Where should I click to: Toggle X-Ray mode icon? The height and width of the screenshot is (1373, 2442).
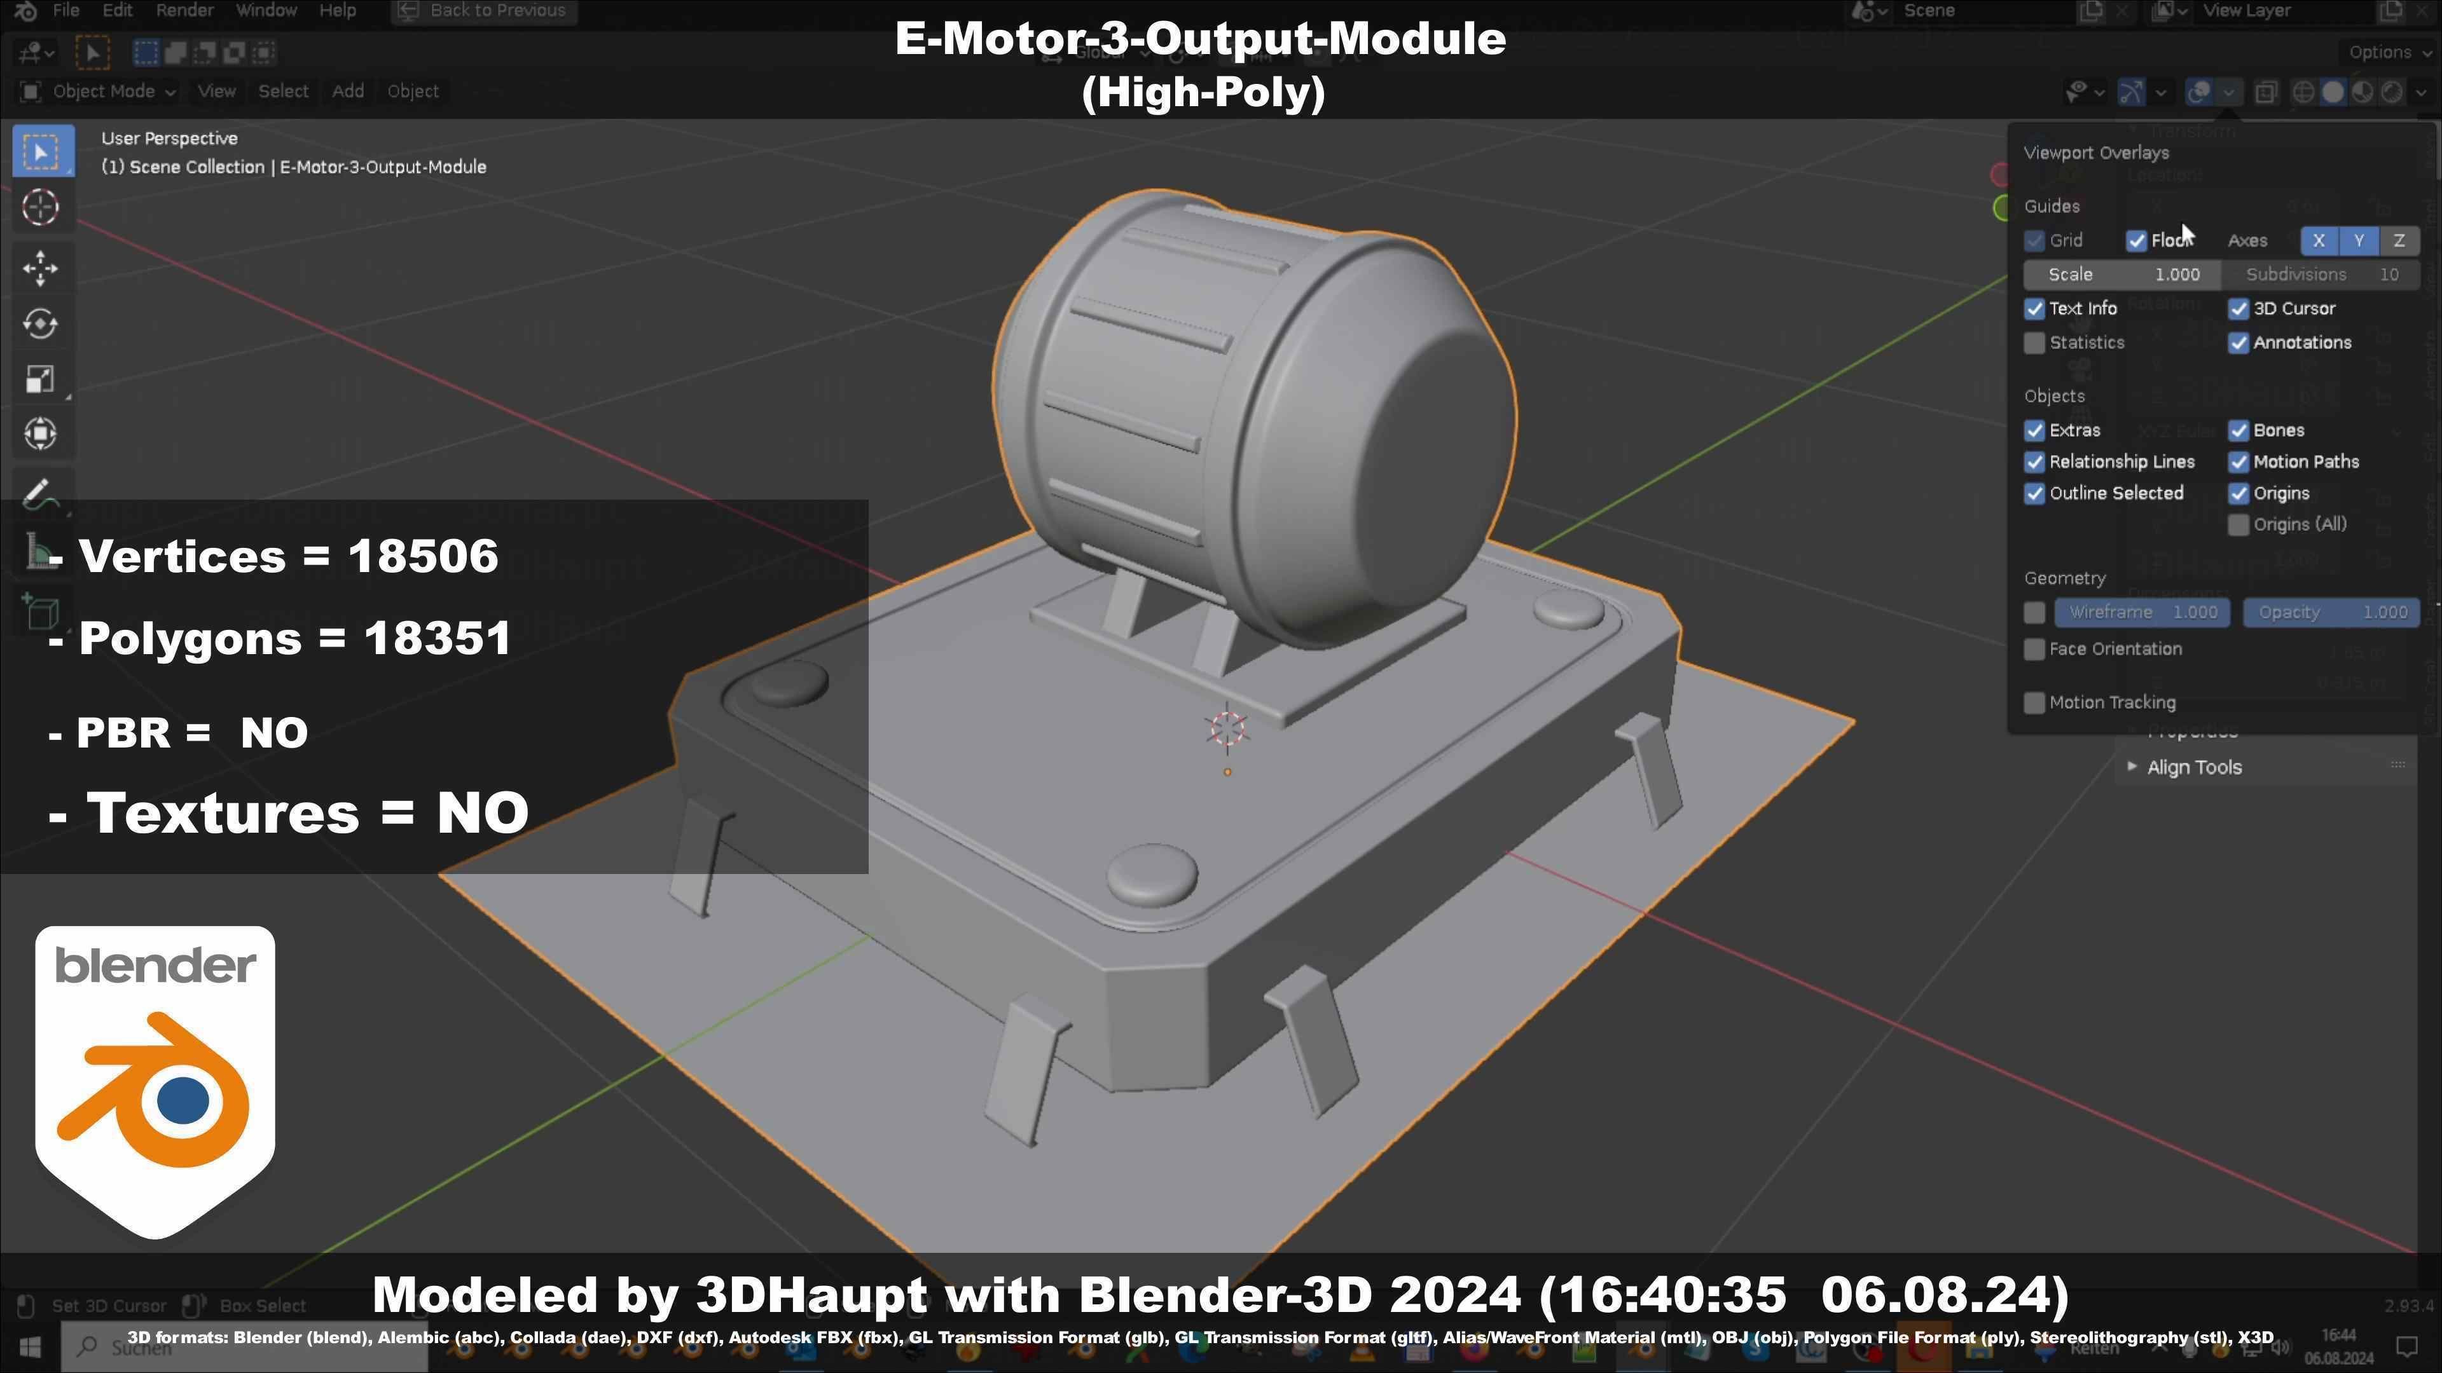[2266, 92]
